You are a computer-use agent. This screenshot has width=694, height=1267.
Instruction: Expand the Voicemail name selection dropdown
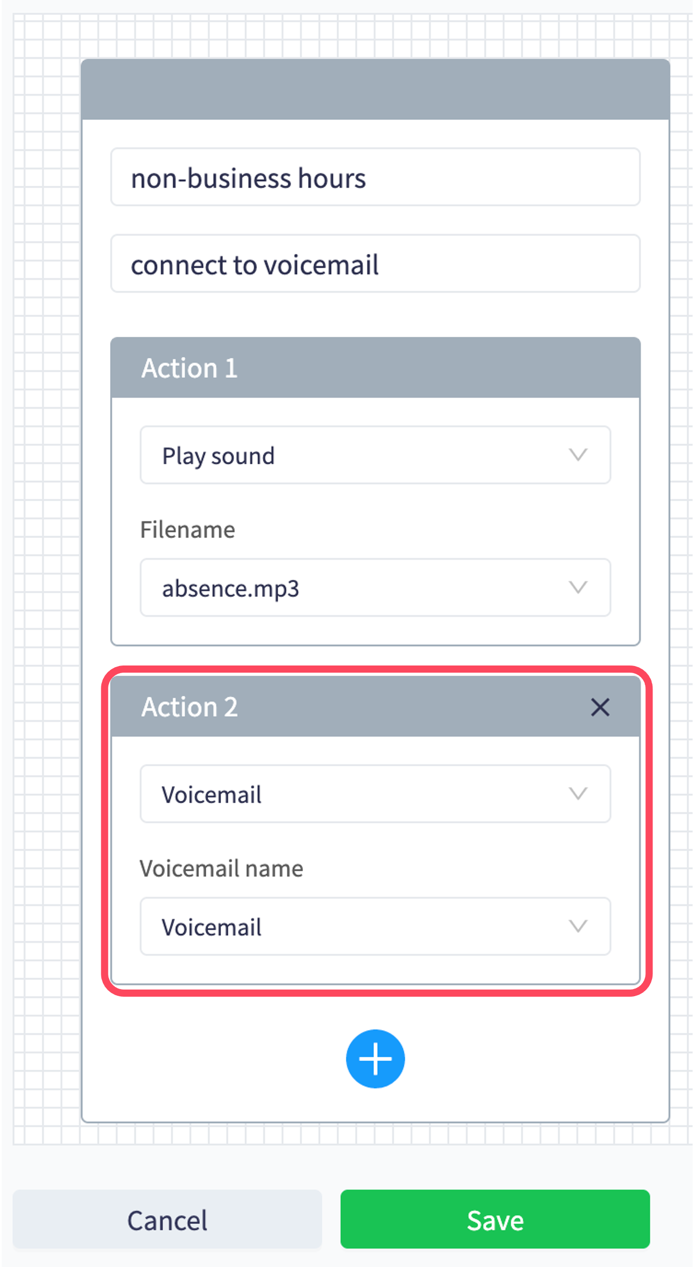pos(358,927)
